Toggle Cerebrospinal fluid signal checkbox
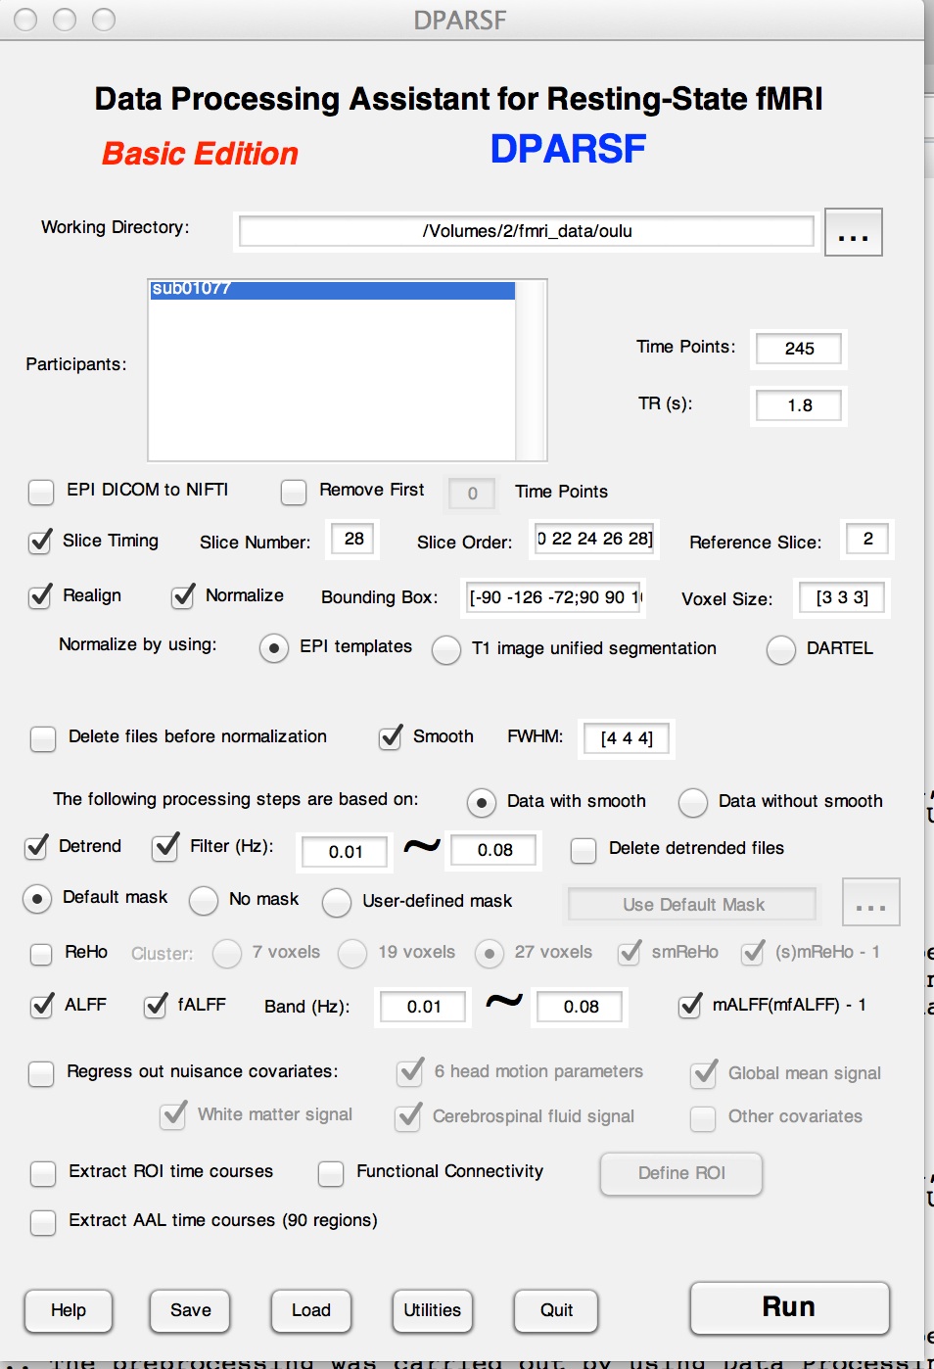This screenshot has height=1369, width=934. coord(408,1117)
